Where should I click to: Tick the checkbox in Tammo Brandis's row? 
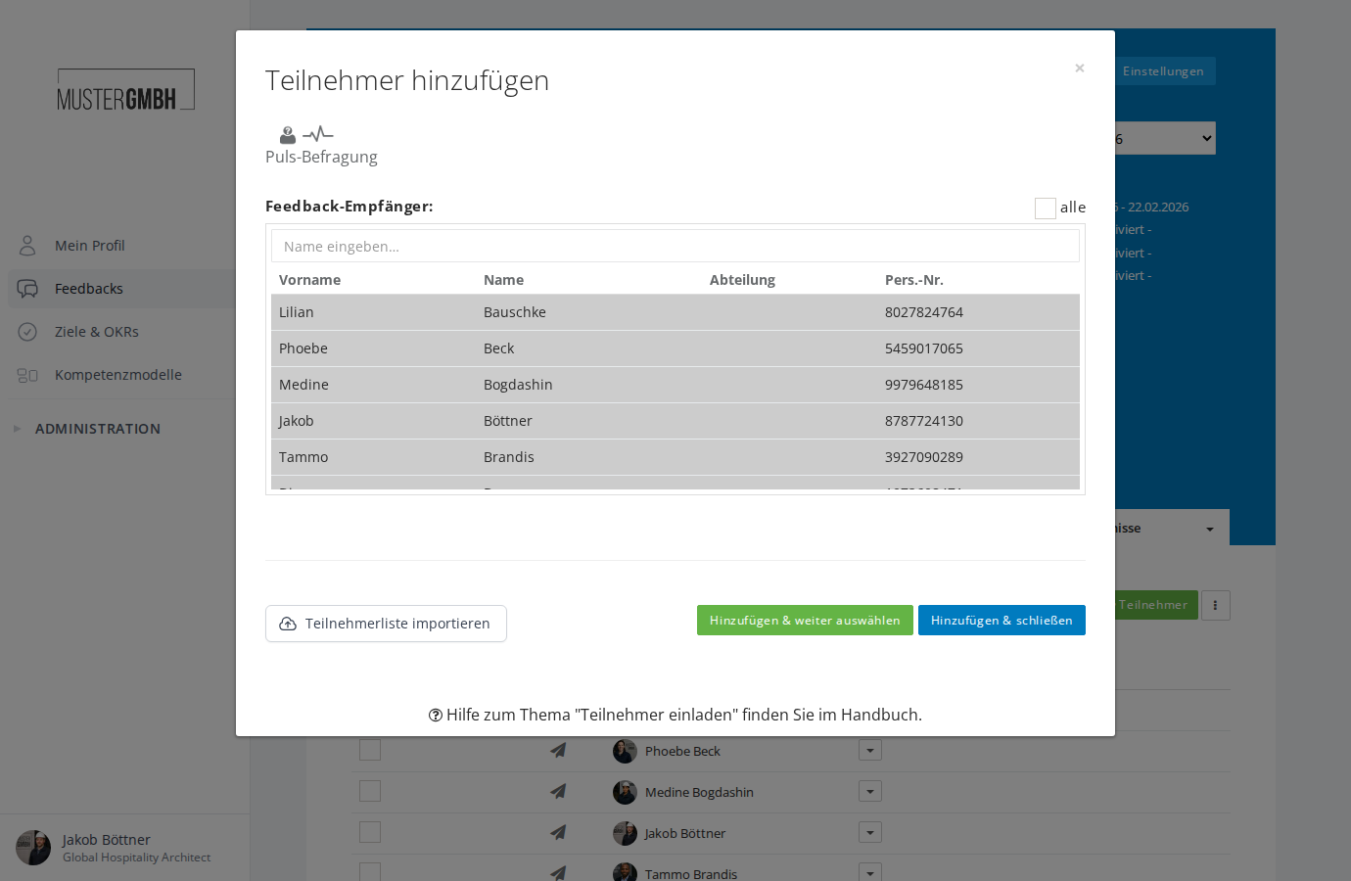pyautogui.click(x=370, y=871)
